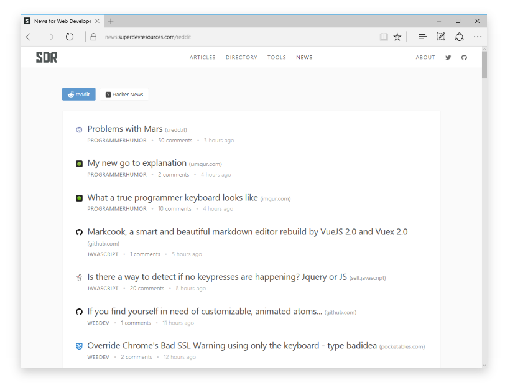The image size is (505, 385).
Task: Click the SDR site logo
Action: coord(47,57)
